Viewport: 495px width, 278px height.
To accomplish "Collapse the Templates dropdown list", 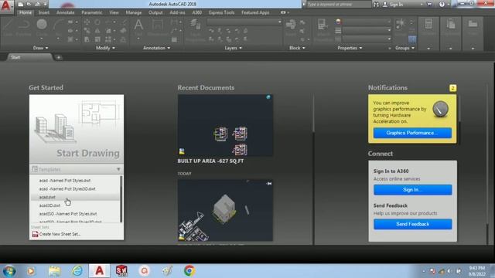I will point(118,170).
